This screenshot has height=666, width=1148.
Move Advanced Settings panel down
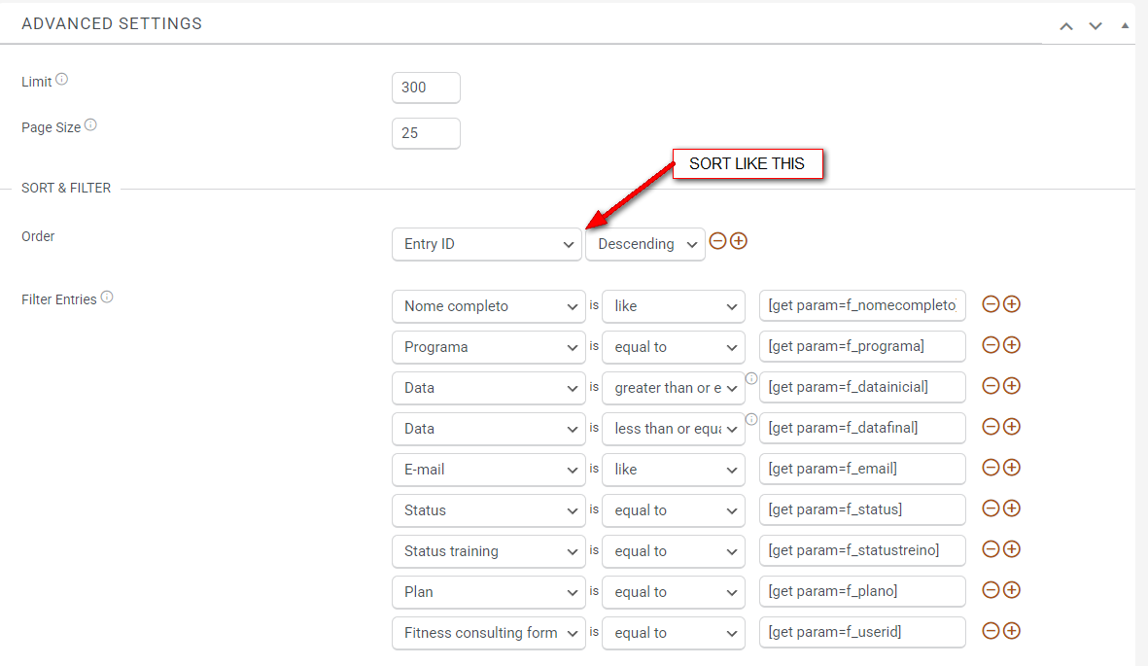pos(1096,26)
